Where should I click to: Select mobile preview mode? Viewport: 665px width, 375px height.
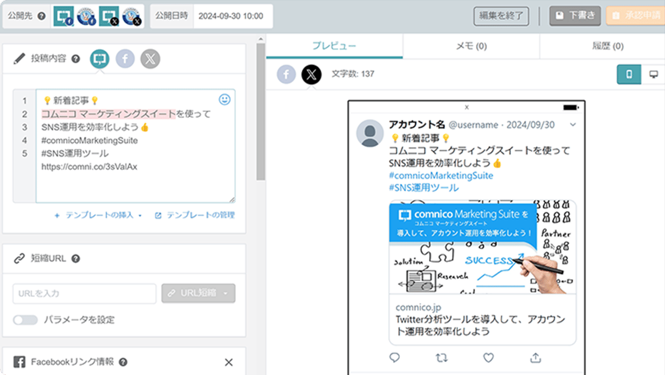coord(629,74)
